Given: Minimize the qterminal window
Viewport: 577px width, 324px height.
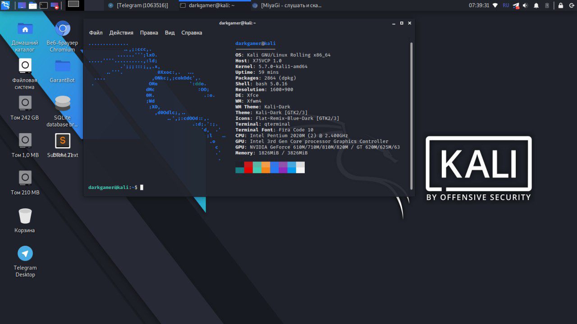Looking at the screenshot, I should coord(394,23).
